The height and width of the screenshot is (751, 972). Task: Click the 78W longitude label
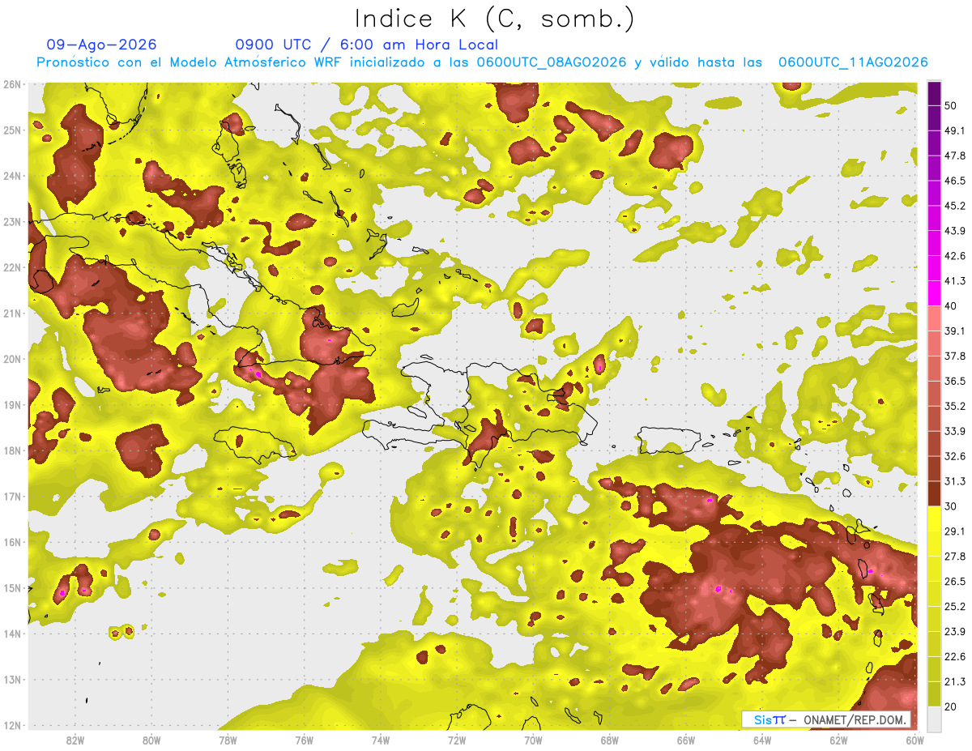click(228, 740)
